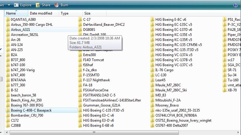The width and height of the screenshot is (241, 135).
Task: Select the C-17 folder icon
Action: point(80,20)
